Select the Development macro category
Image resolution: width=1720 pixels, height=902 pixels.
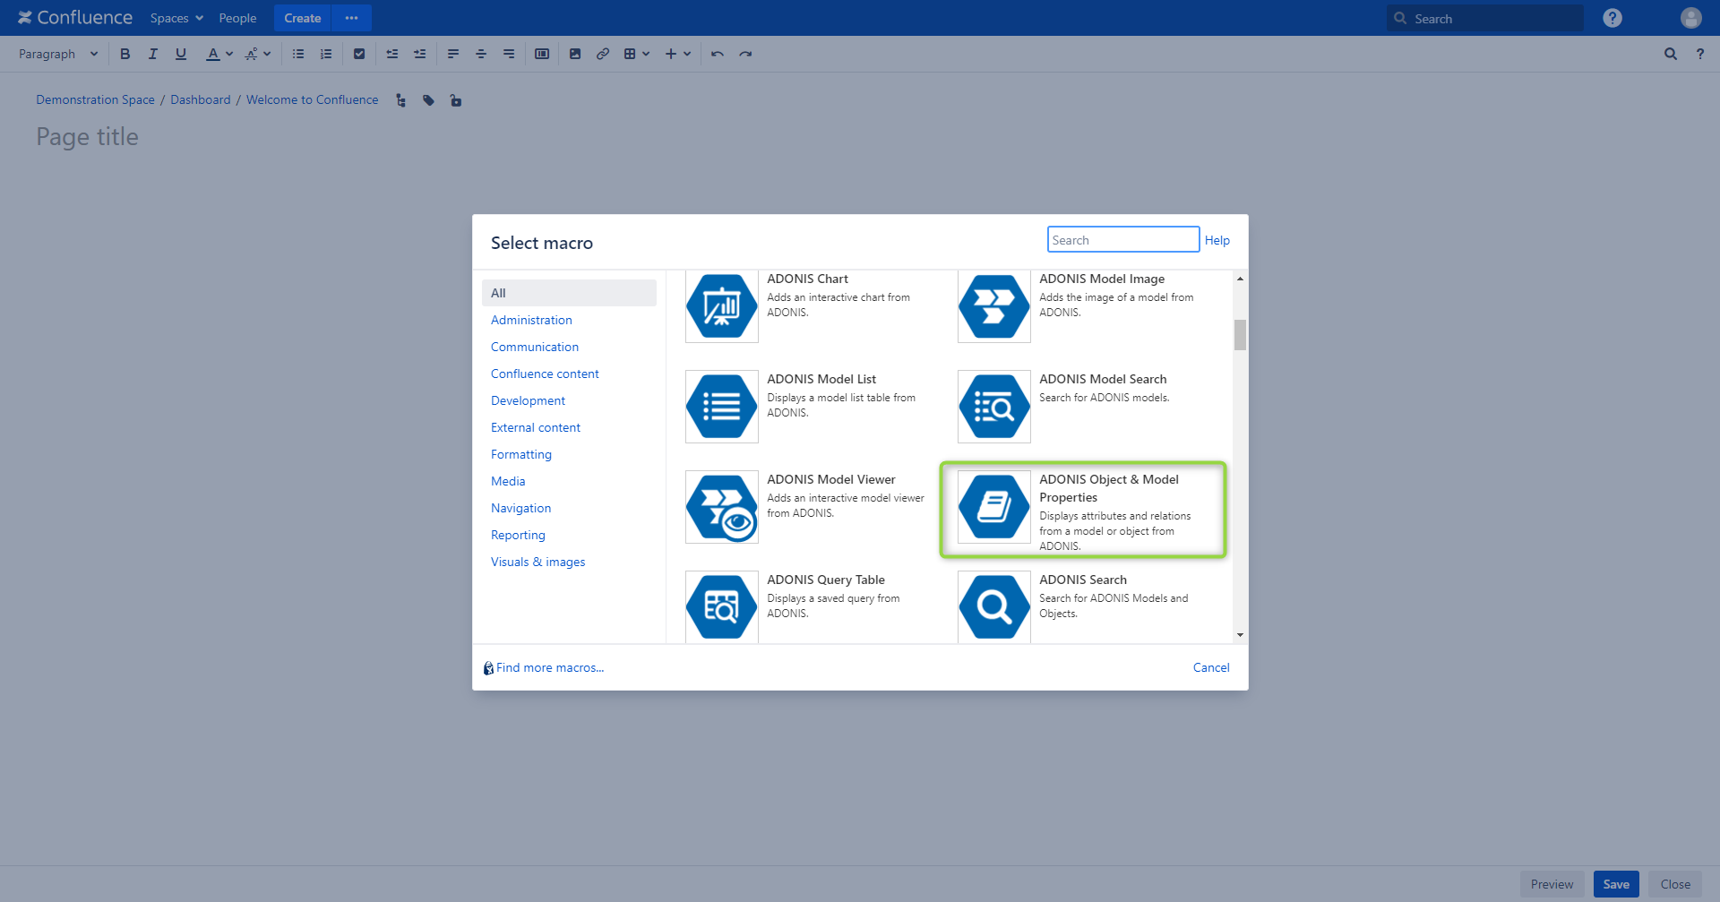coord(528,400)
